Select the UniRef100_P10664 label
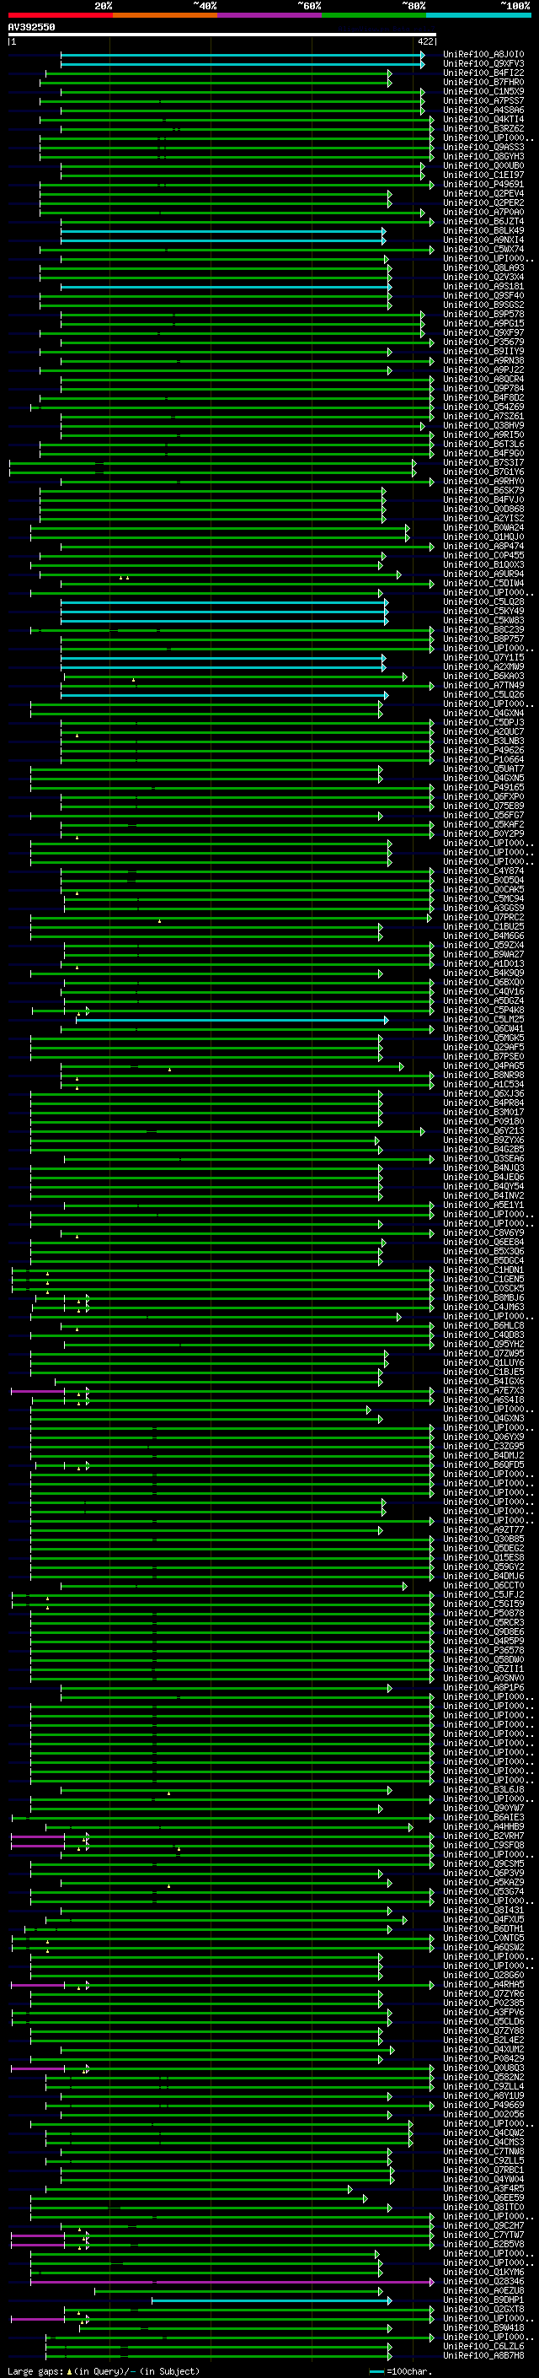This screenshot has height=2378, width=539. tap(483, 760)
